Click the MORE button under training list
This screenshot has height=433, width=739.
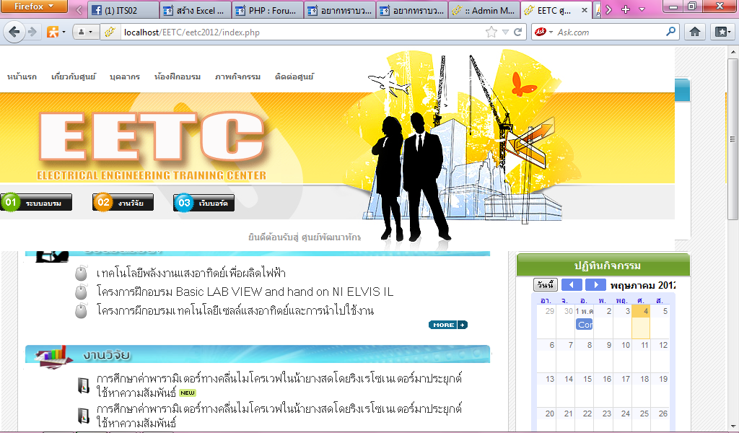[x=447, y=325]
